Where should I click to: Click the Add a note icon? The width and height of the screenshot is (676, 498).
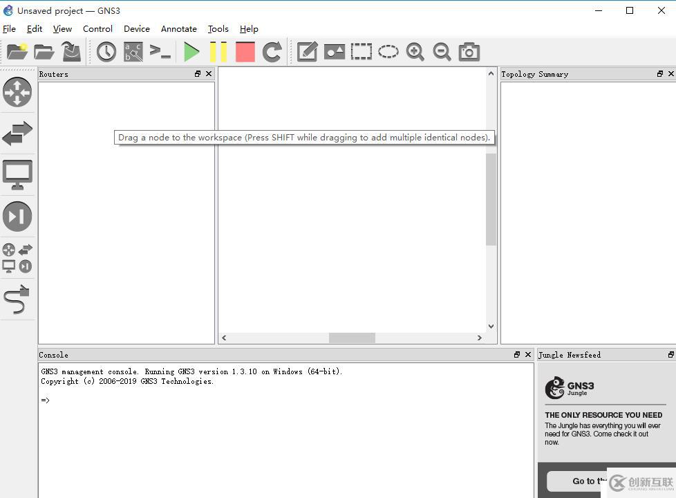coord(308,52)
